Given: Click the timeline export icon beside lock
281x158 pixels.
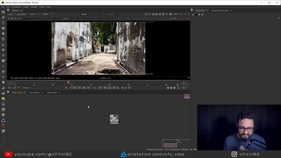Looking at the screenshot, I should point(178,88).
